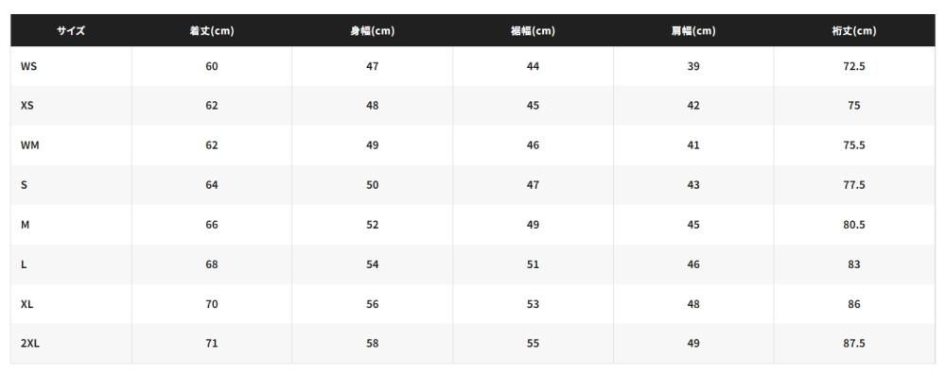Viewport: 946px width, 374px height.
Task: Select the L size row label
Action: 23,264
